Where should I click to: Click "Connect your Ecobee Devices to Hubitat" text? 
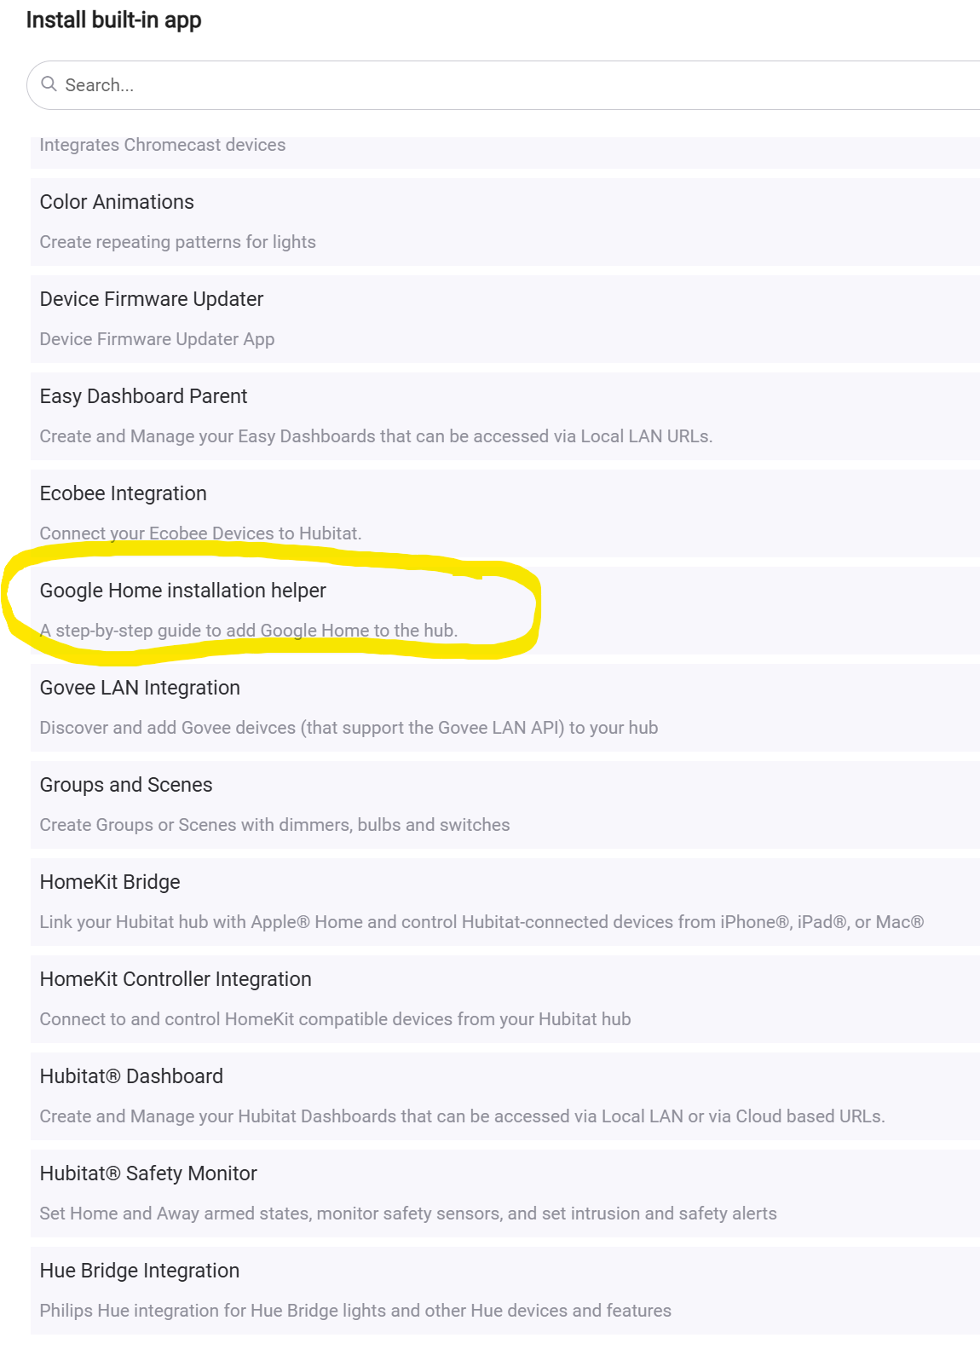coord(200,533)
